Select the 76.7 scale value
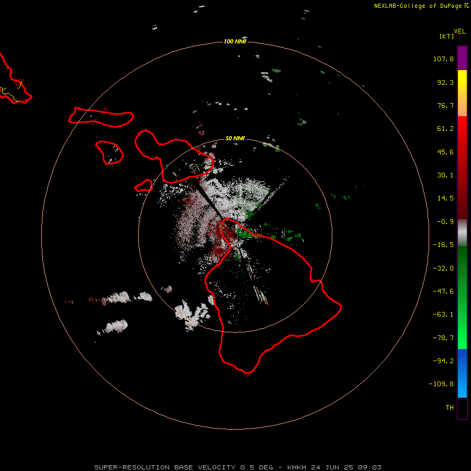This screenshot has height=471, width=471. (445, 105)
